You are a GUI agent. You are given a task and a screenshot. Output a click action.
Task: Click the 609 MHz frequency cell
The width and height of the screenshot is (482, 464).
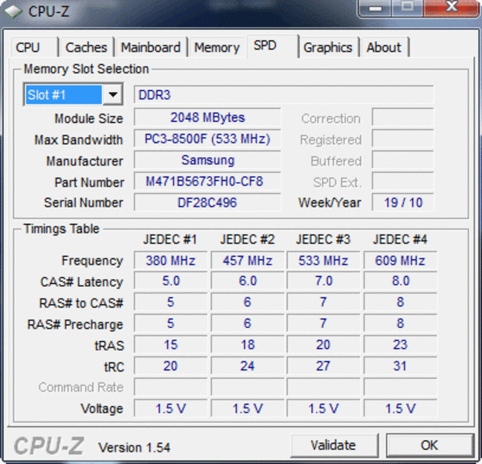(400, 261)
